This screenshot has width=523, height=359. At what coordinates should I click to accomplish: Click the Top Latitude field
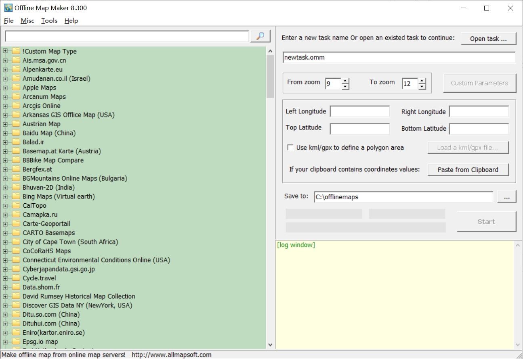360,129
